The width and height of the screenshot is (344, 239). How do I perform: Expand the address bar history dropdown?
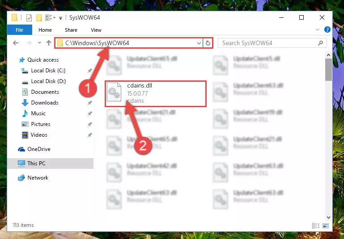point(199,43)
